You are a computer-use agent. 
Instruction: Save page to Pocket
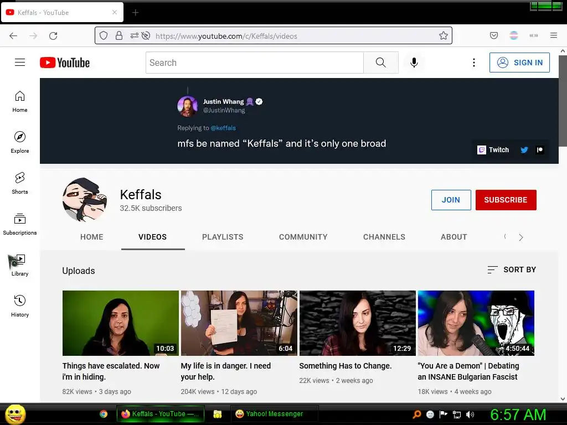(494, 35)
